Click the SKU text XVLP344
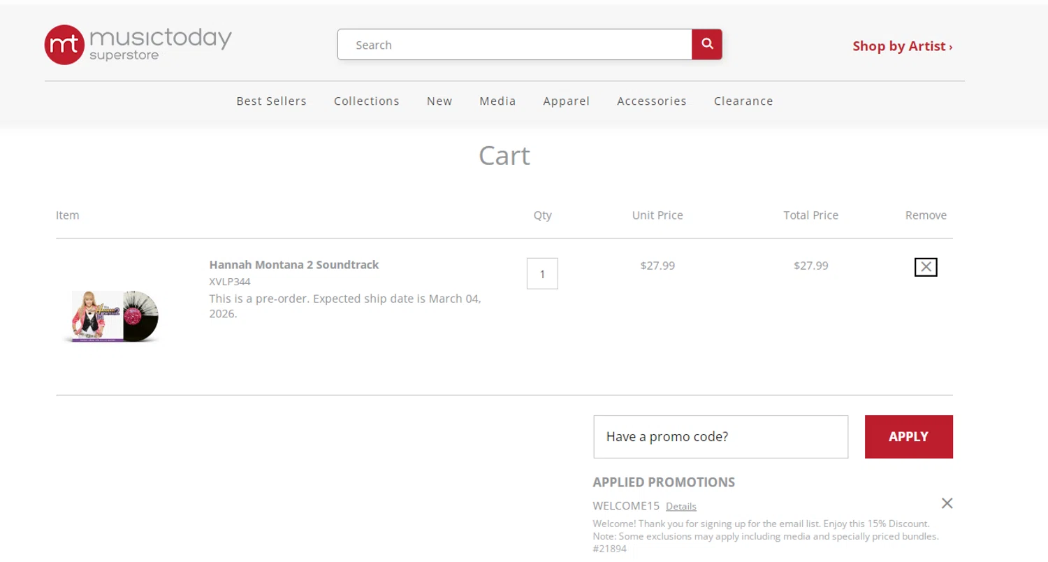This screenshot has width=1048, height=562. tap(230, 282)
